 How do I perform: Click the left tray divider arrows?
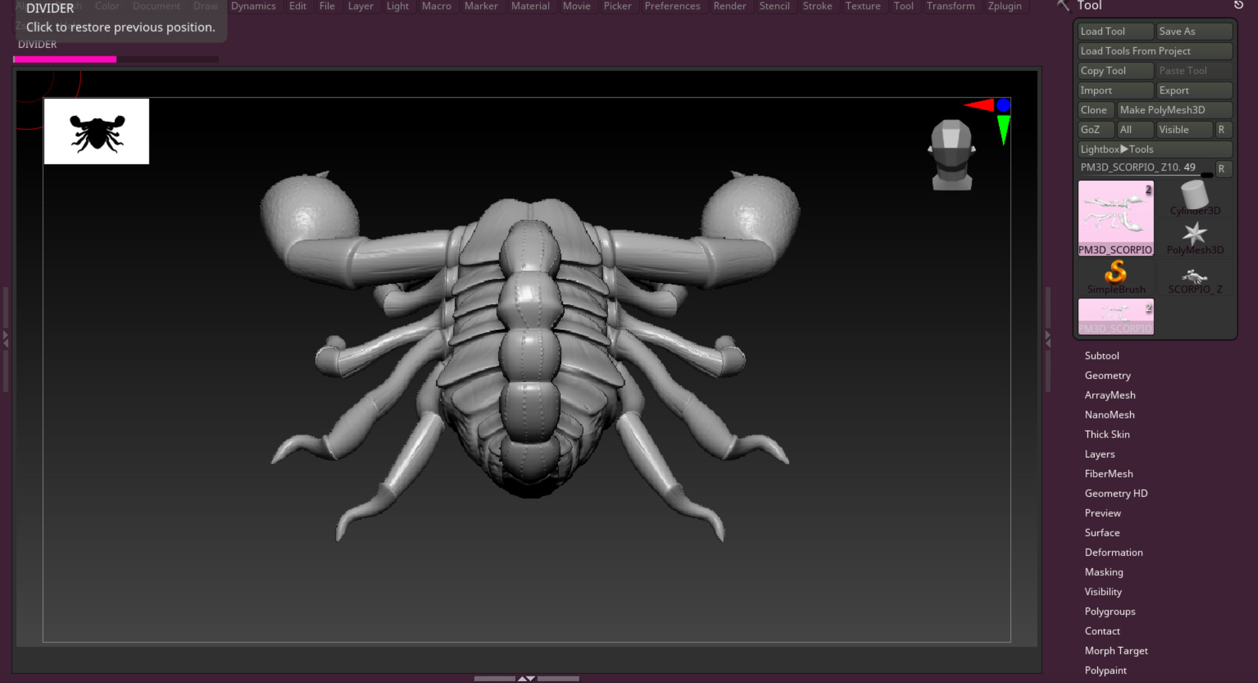pos(6,339)
